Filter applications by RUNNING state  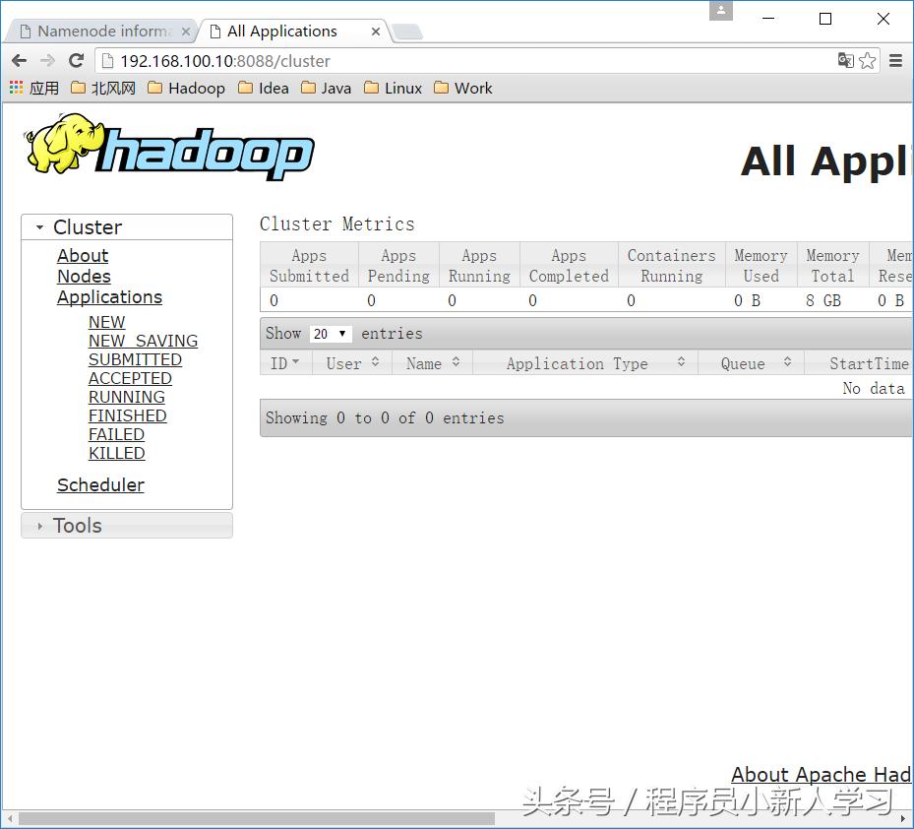pos(127,398)
